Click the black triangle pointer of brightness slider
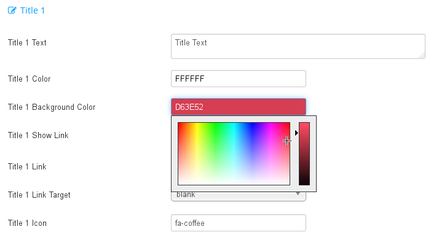Image resolution: width=431 pixels, height=240 pixels. (296, 133)
